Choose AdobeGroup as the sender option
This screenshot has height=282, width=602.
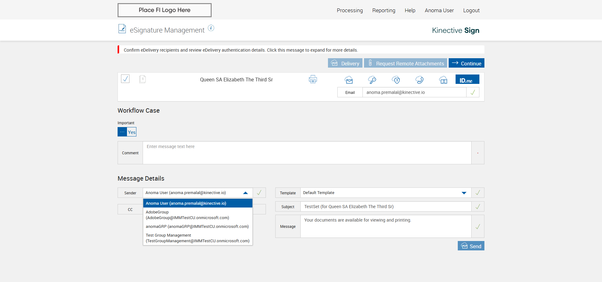[x=187, y=215]
